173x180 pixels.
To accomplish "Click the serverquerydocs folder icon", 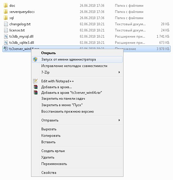I will (x=6, y=11).
